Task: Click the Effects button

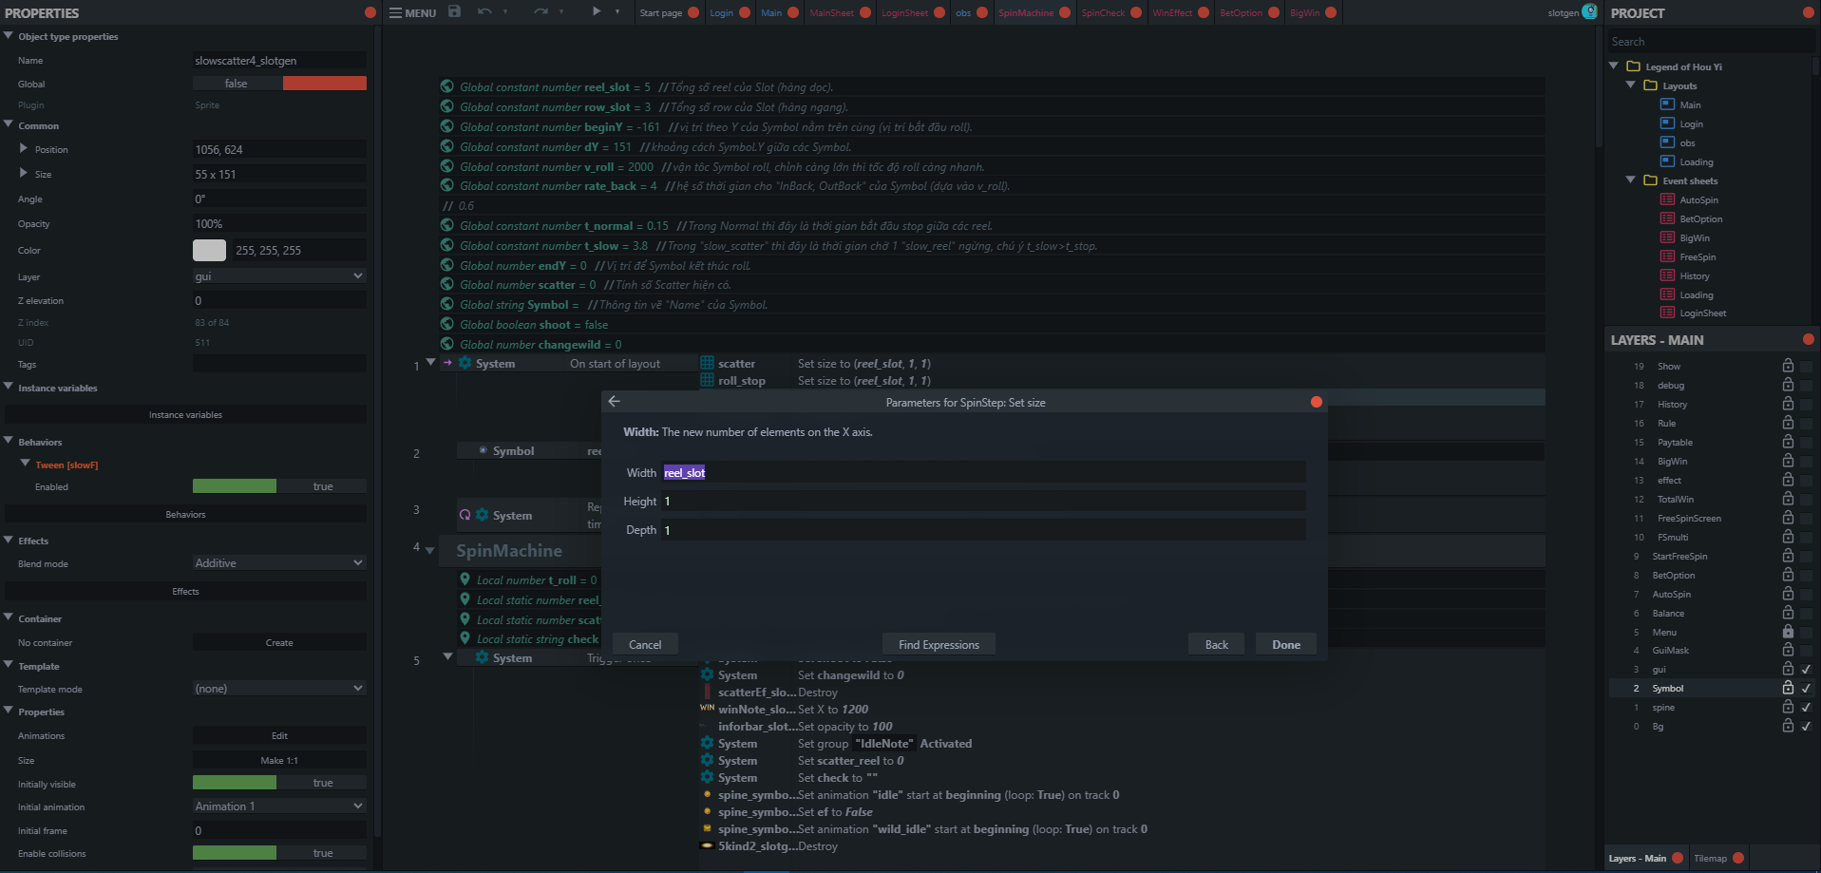Action: coord(185,592)
